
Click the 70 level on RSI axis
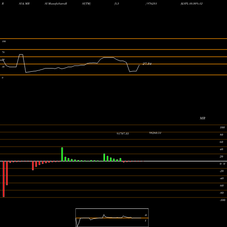(3, 52)
